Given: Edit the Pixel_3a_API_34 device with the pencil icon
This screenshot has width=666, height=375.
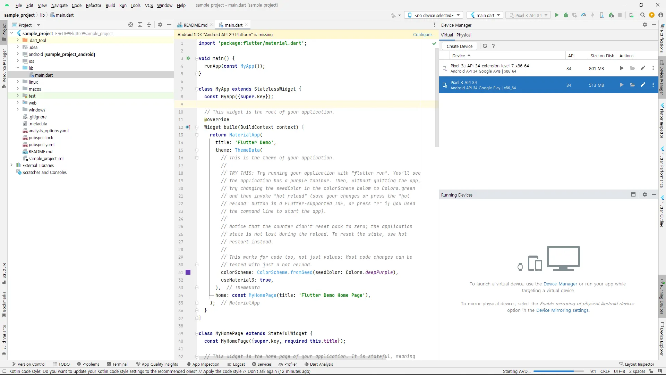Looking at the screenshot, I should pyautogui.click(x=643, y=68).
